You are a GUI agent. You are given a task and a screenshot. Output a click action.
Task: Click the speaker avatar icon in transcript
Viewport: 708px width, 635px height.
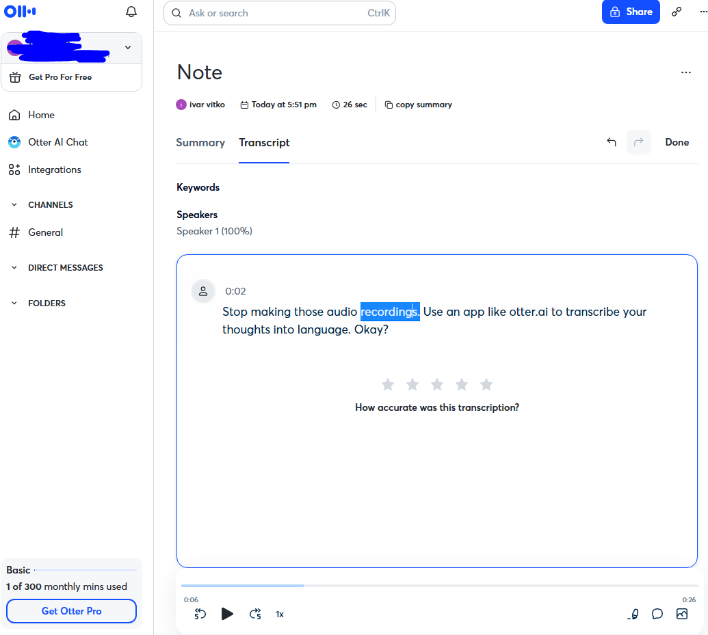pyautogui.click(x=203, y=291)
